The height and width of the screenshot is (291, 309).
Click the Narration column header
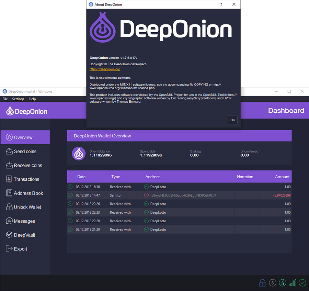[x=245, y=177]
